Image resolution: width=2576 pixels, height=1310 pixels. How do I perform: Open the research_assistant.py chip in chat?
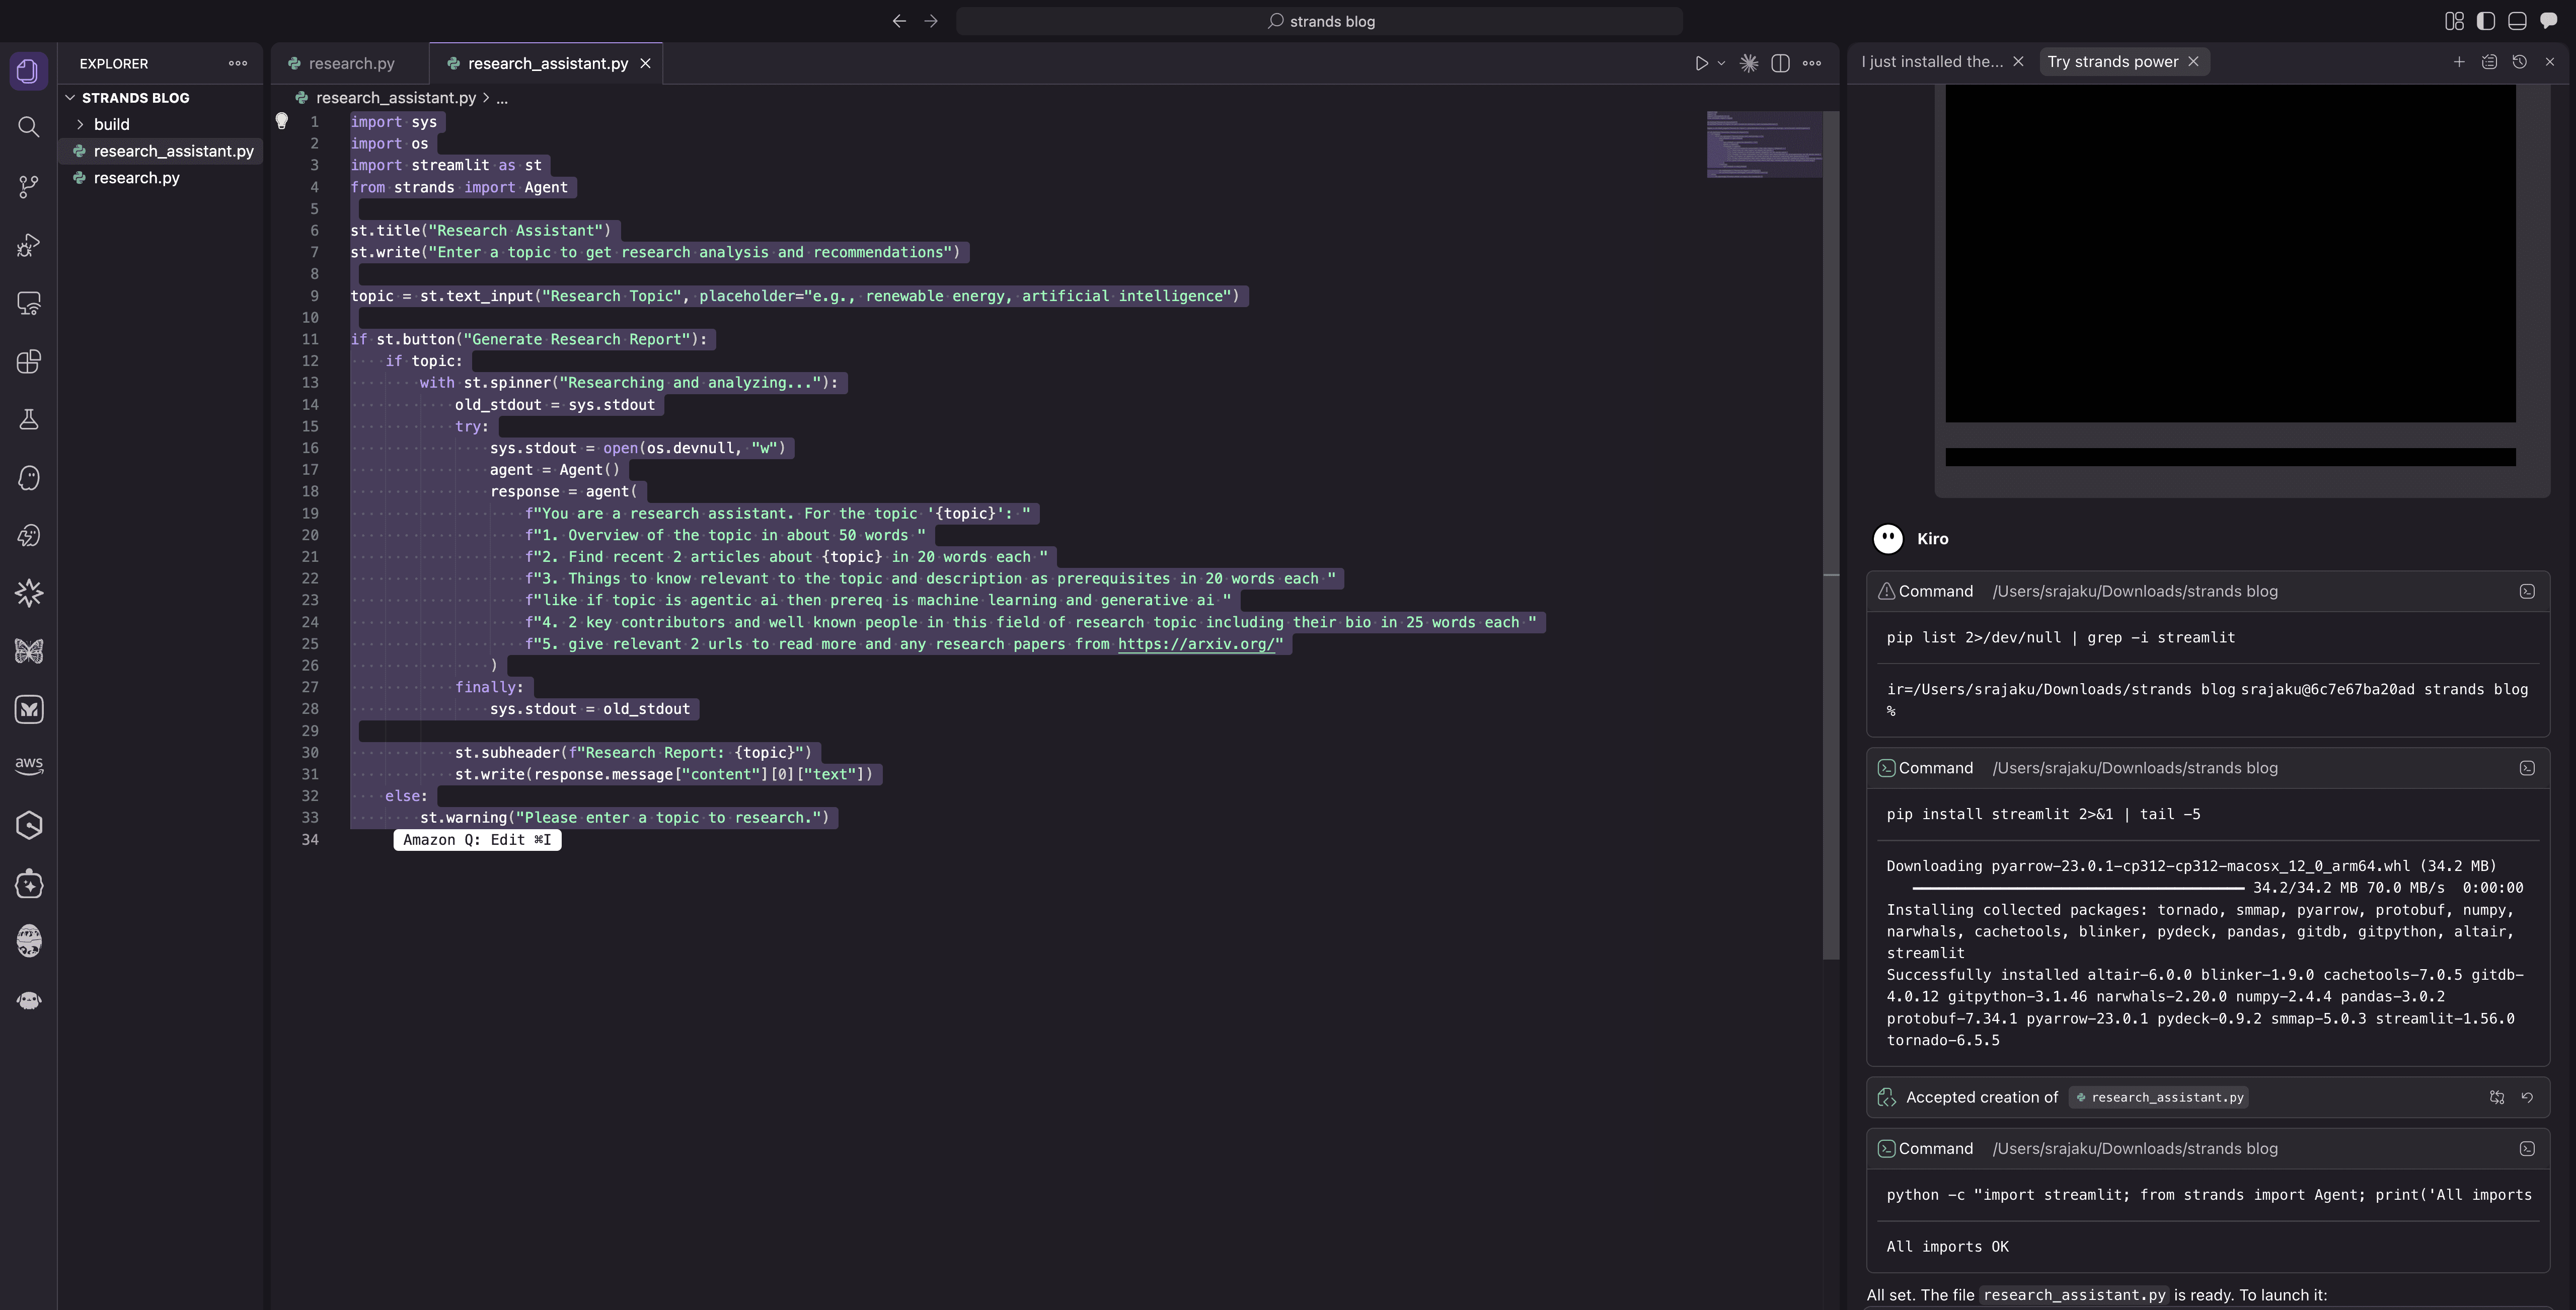[2159, 1097]
